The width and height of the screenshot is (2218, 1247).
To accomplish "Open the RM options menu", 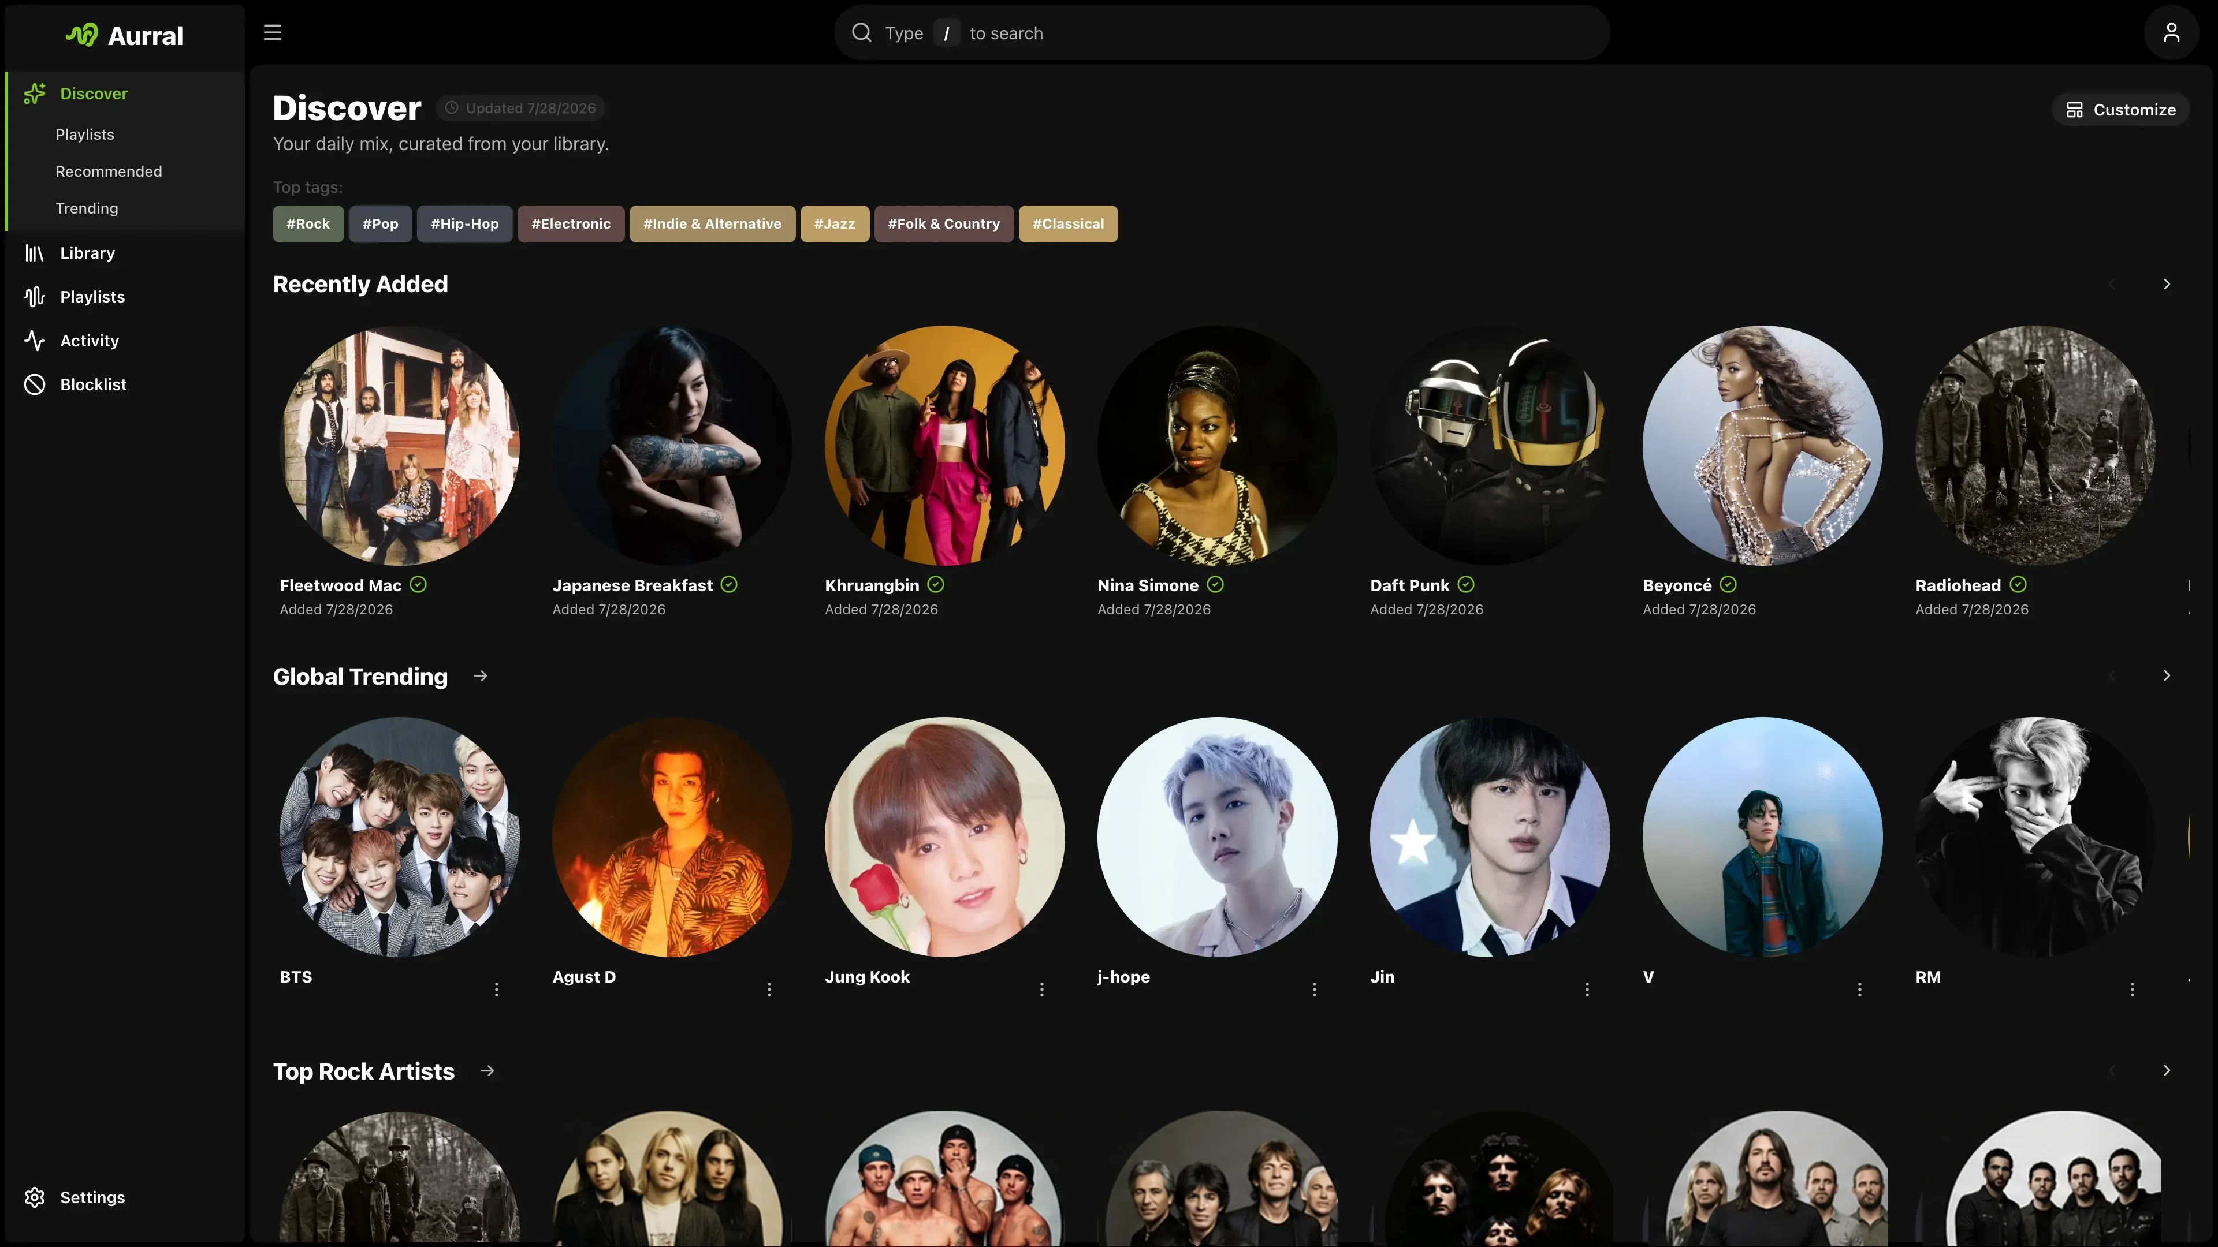I will 2133,990.
